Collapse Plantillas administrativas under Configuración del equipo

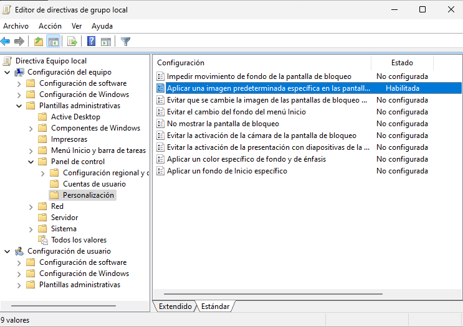click(19, 106)
